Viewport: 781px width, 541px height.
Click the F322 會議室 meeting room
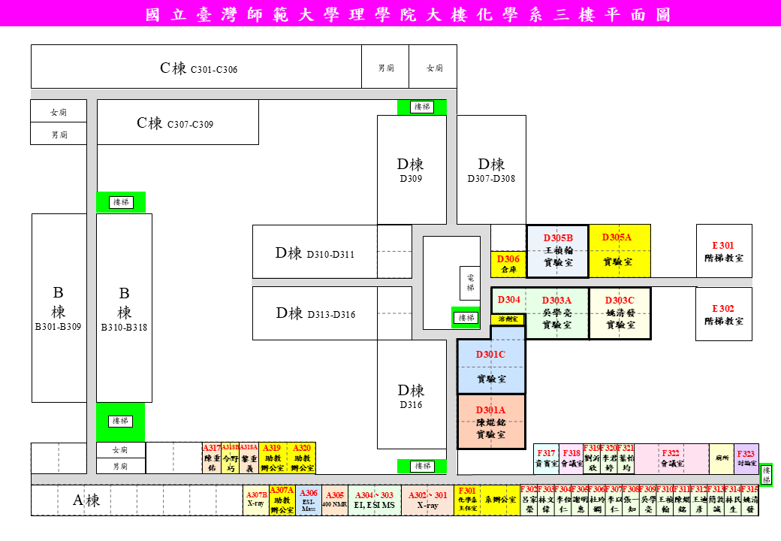click(671, 458)
